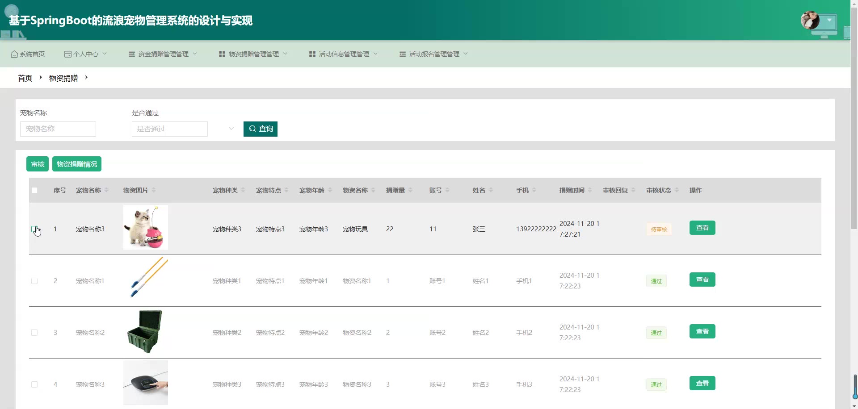Click the 宠物名称 search input field
This screenshot has width=858, height=409.
point(58,129)
